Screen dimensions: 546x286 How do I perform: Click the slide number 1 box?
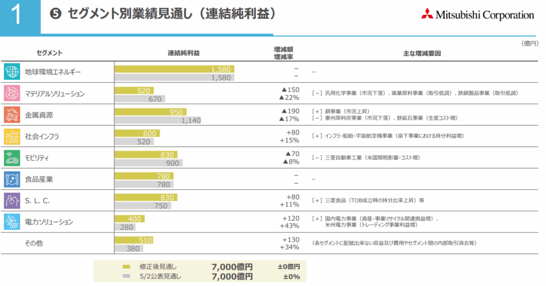[20, 16]
